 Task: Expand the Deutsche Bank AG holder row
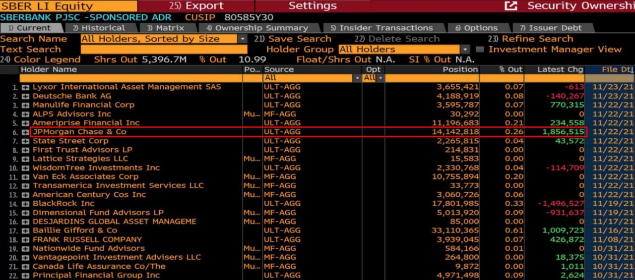[25, 96]
